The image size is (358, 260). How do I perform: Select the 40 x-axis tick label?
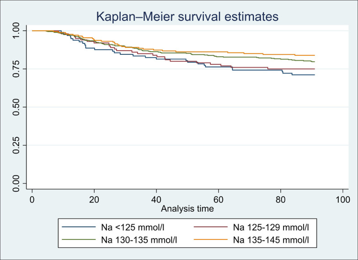156,200
